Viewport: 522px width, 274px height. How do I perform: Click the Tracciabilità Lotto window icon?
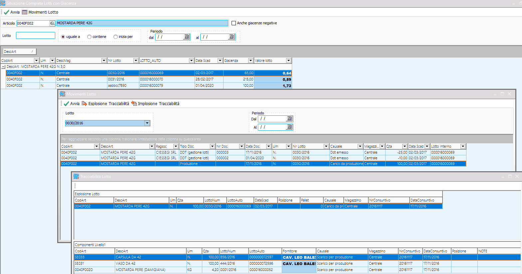point(76,177)
